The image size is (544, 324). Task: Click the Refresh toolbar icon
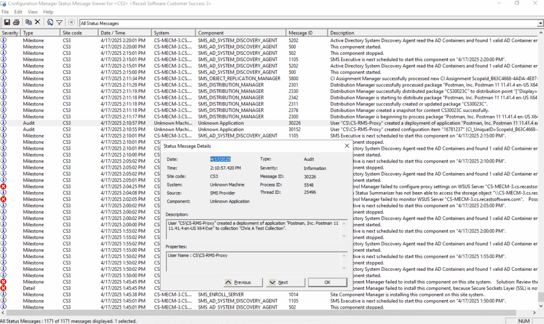click(x=50, y=22)
